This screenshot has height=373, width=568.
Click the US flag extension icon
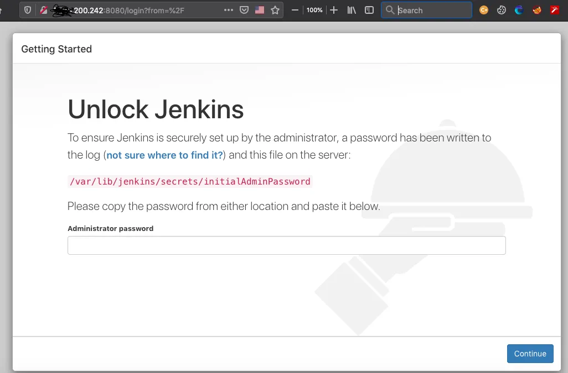(260, 10)
